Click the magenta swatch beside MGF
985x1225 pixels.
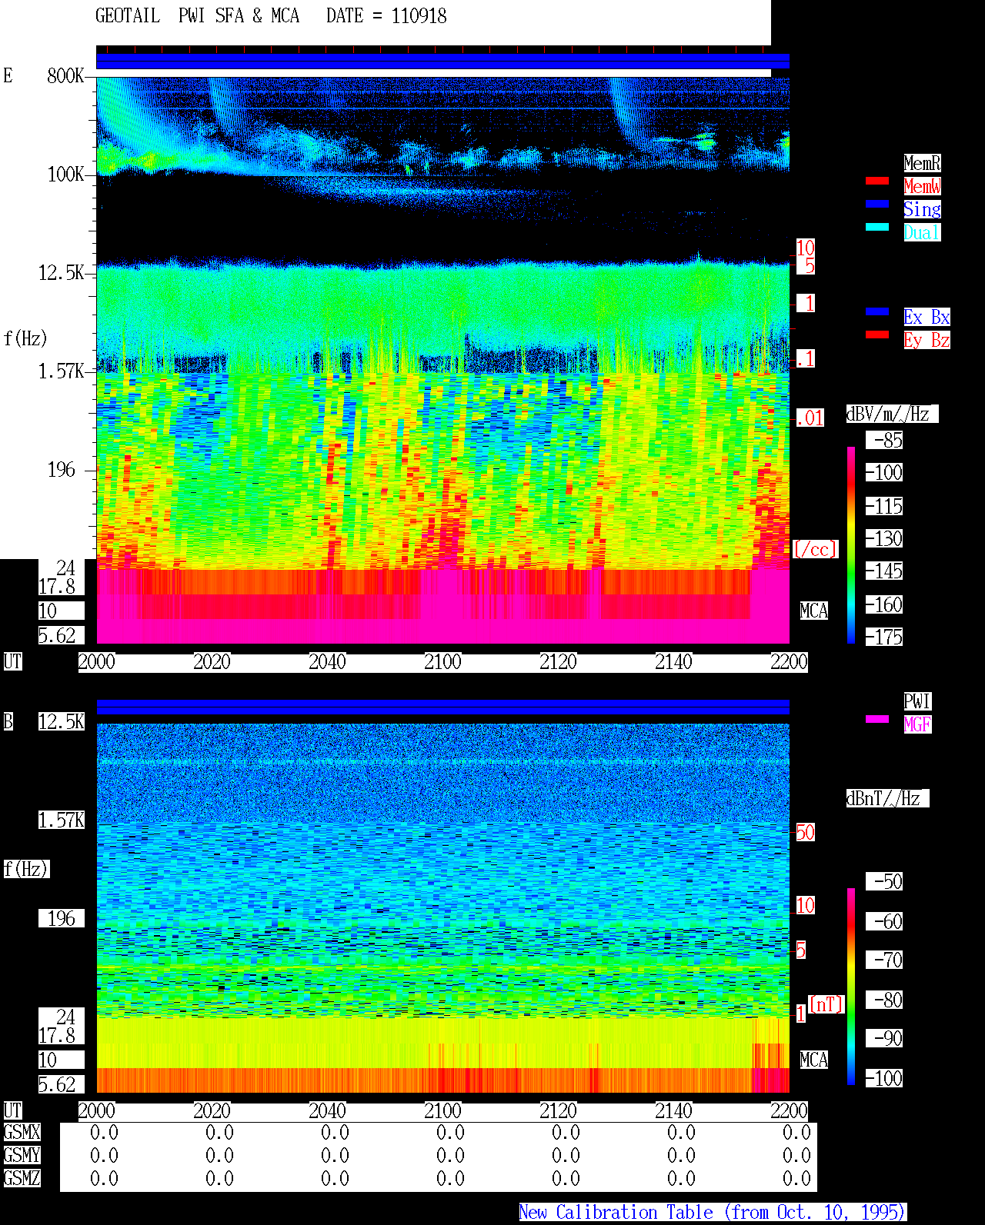click(877, 719)
